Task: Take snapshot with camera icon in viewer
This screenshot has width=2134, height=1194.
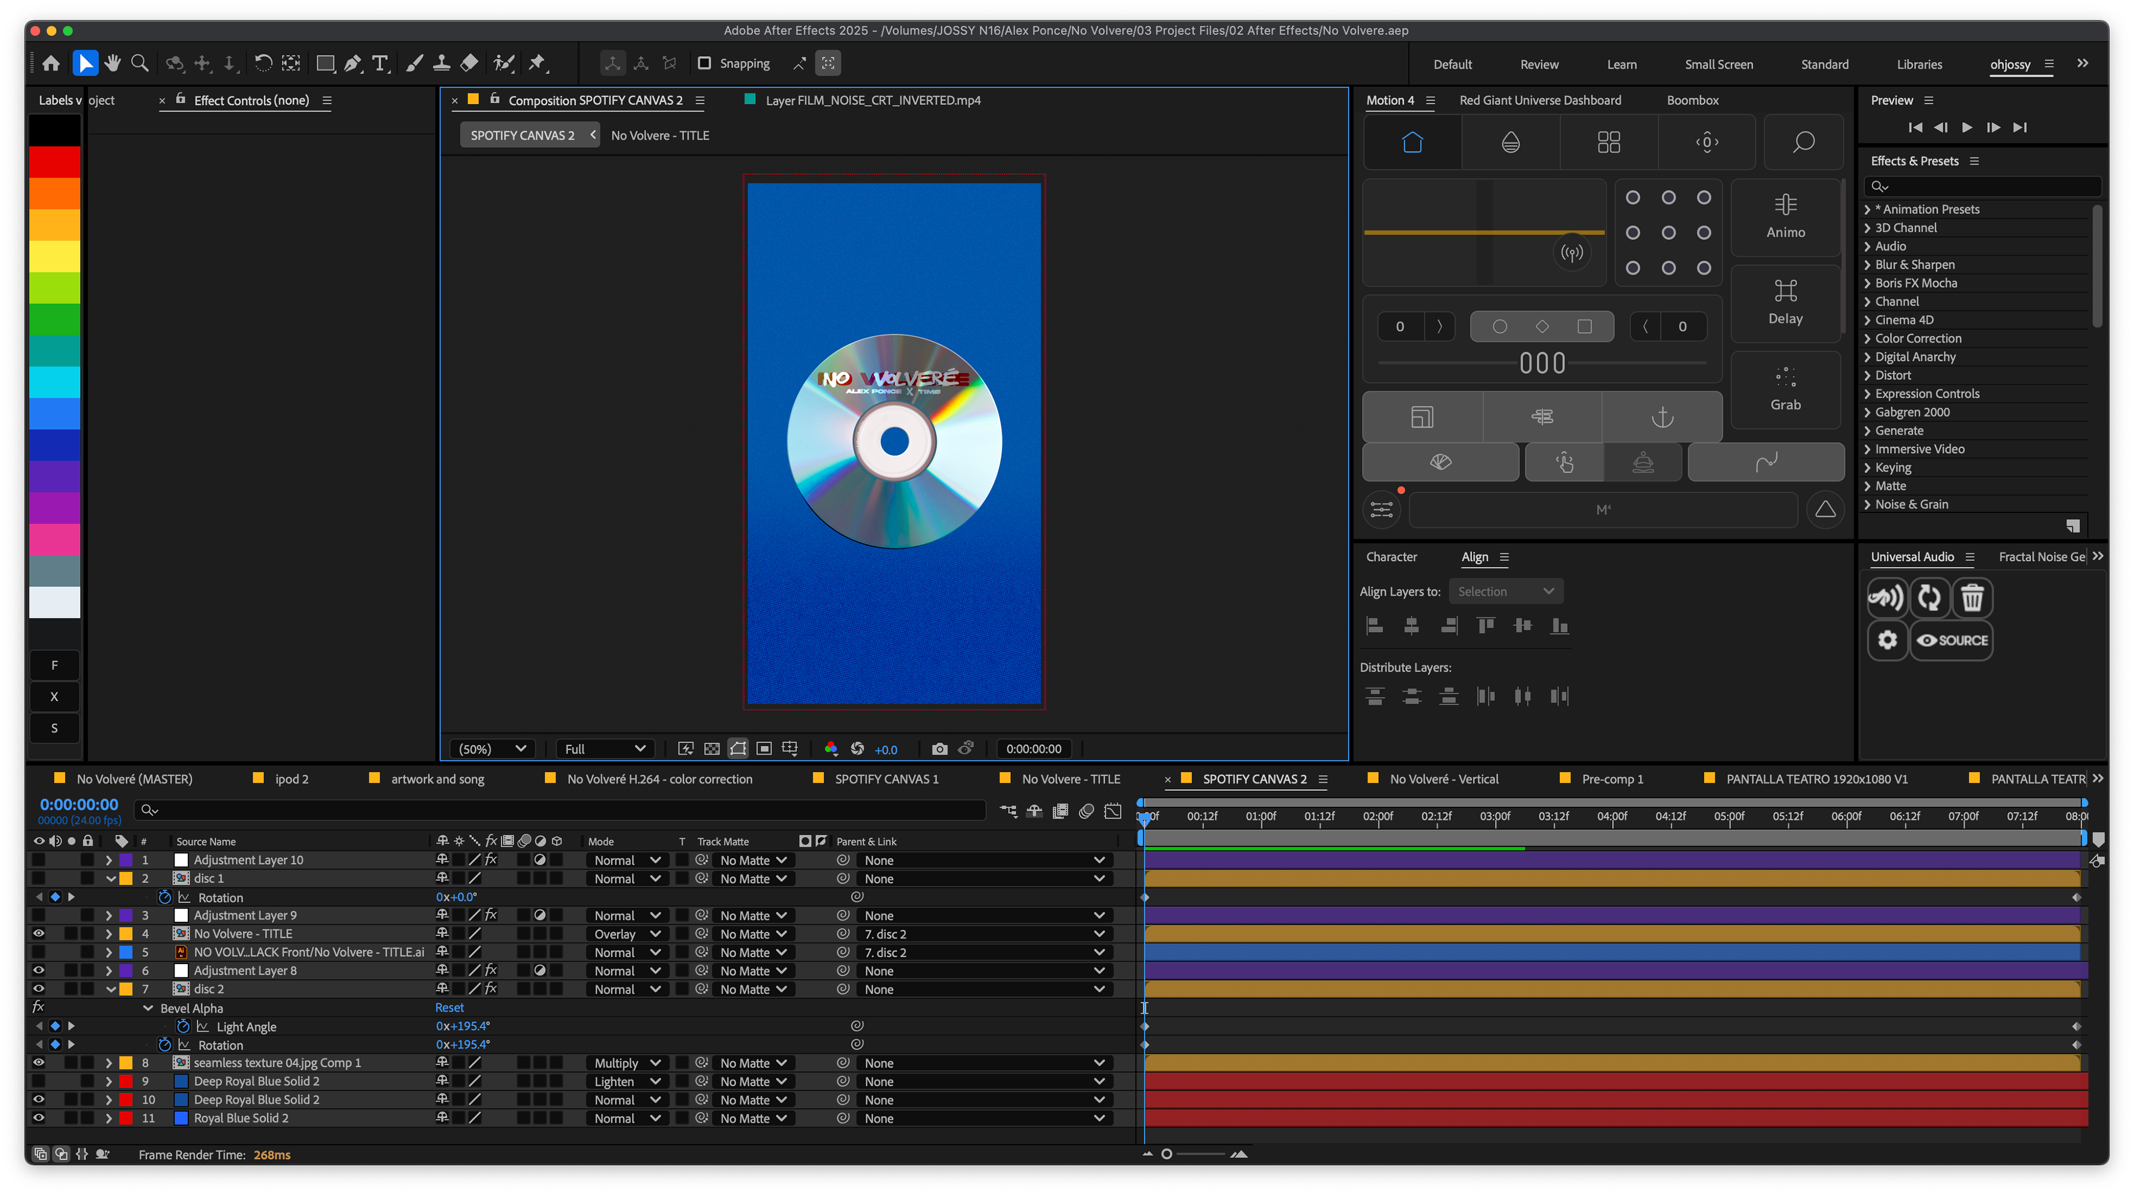Action: [x=939, y=749]
